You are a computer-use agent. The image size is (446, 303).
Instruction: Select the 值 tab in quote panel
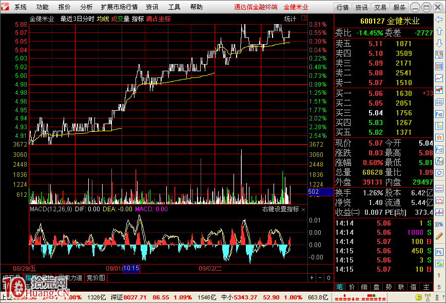pos(414,287)
